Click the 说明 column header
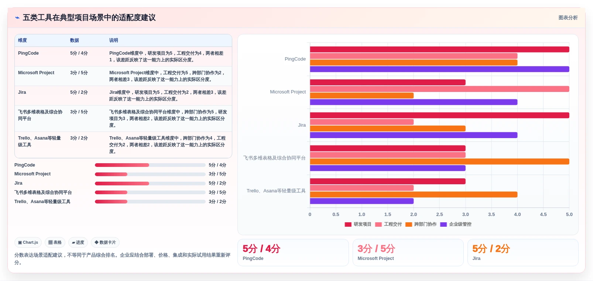593x281 pixels. pyautogui.click(x=114, y=40)
